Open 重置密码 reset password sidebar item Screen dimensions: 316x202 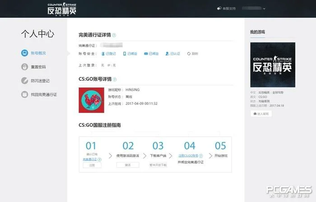tap(34, 67)
